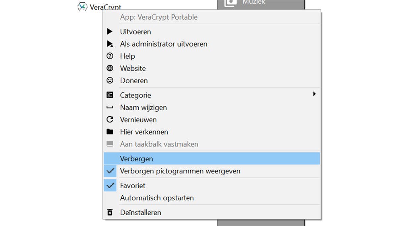Click the Categorie list icon
The width and height of the screenshot is (402, 226).
(110, 95)
